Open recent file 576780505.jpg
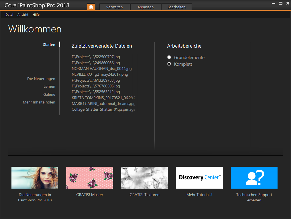The height and width of the screenshot is (219, 291). [96, 86]
